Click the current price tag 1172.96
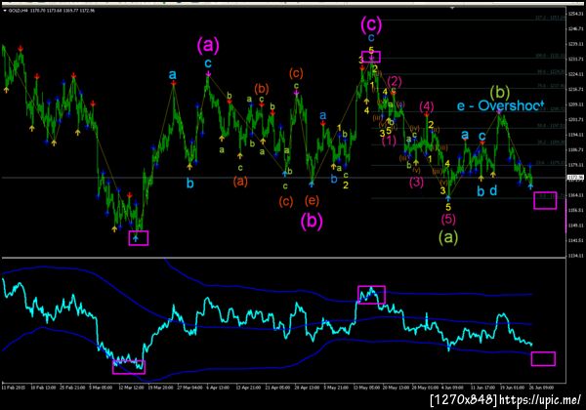The image size is (586, 410). point(575,178)
